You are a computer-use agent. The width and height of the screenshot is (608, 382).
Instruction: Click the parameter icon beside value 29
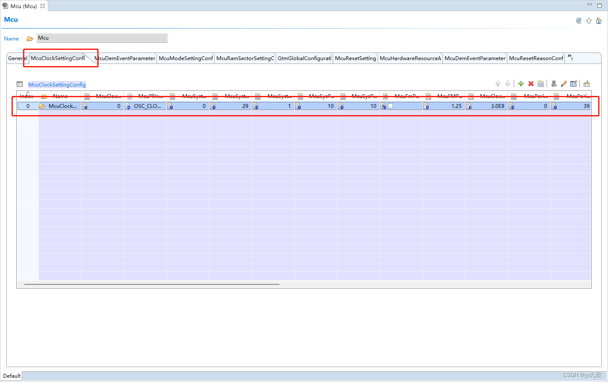tap(213, 106)
